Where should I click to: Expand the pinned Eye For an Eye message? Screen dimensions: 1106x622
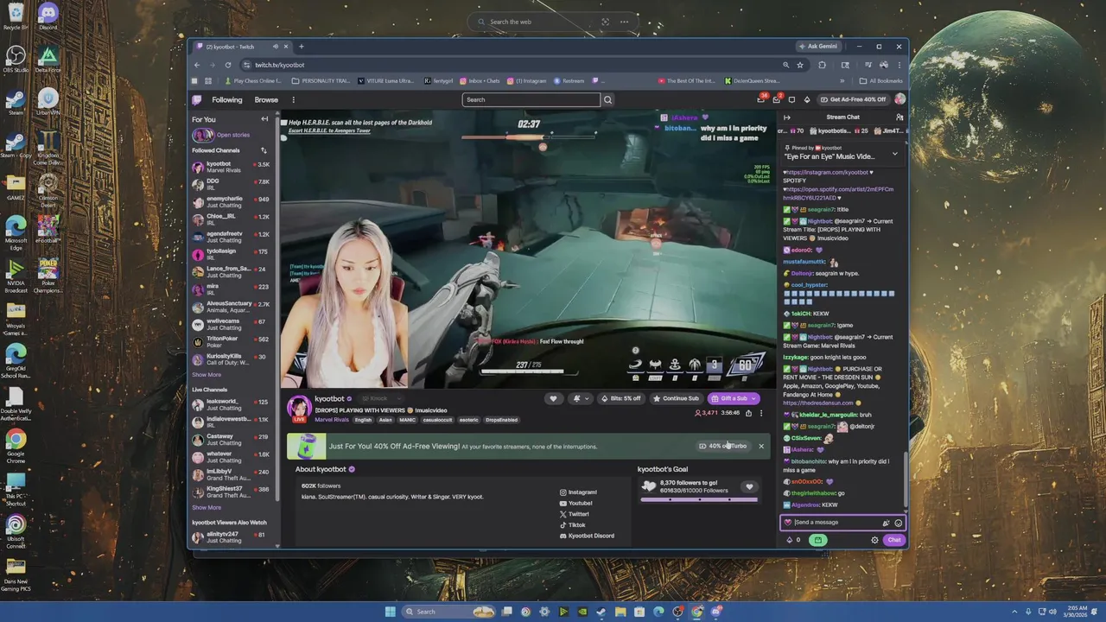pos(894,154)
